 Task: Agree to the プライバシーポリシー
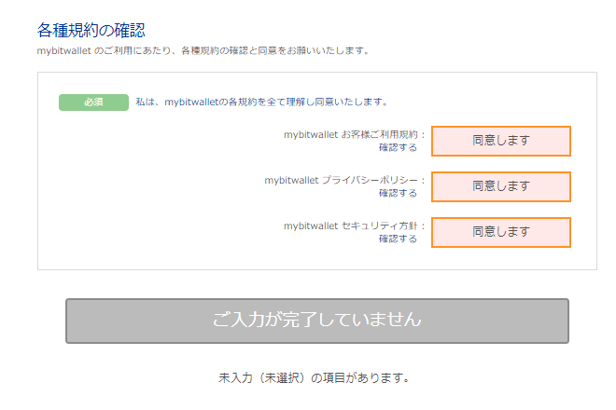click(501, 186)
